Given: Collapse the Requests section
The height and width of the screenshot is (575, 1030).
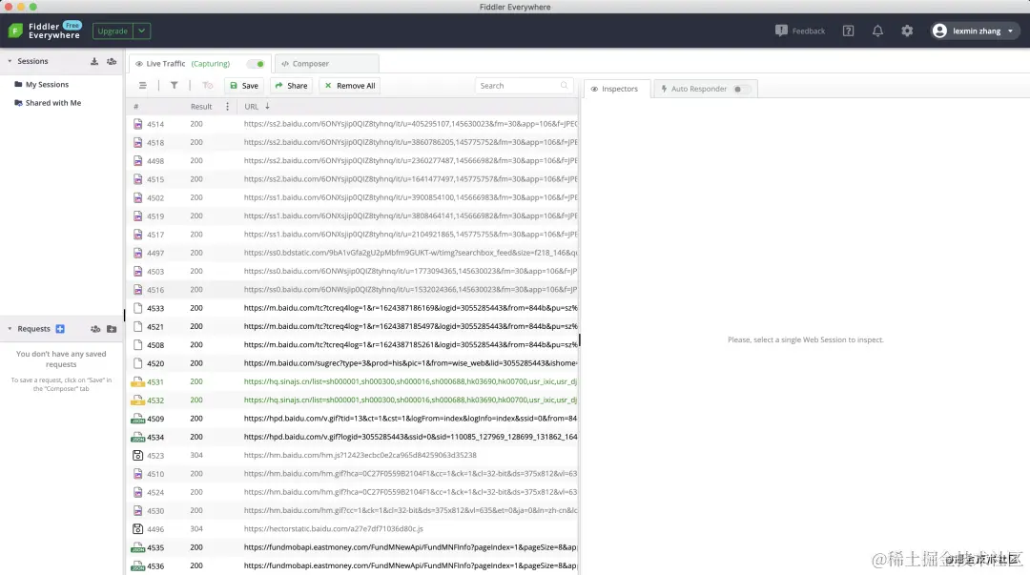Looking at the screenshot, I should click(x=10, y=329).
